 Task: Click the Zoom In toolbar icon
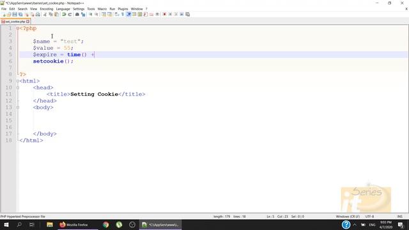pos(91,14)
